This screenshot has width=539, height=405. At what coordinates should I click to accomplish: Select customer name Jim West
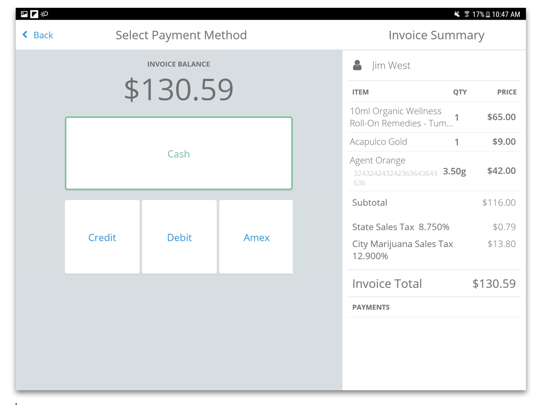pyautogui.click(x=391, y=66)
